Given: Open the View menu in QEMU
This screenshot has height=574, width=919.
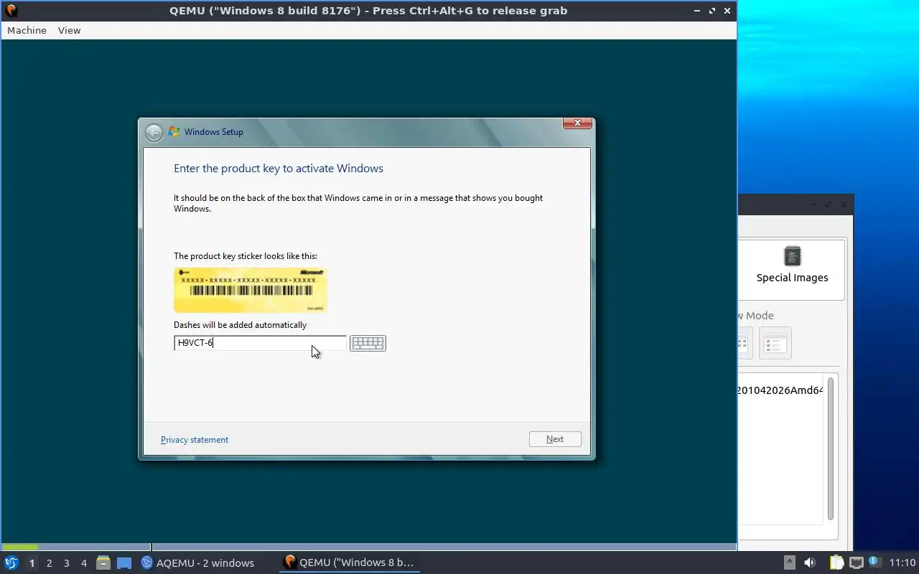Looking at the screenshot, I should [x=69, y=30].
